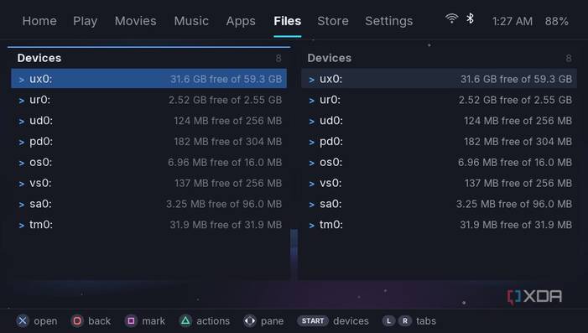The height and width of the screenshot is (333, 588).
Task: Go to the Movies tab
Action: click(x=135, y=21)
